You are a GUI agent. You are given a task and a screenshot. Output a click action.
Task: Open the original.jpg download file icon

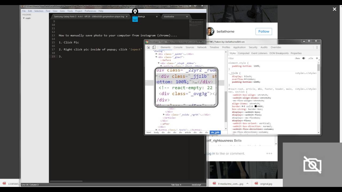tap(256, 183)
